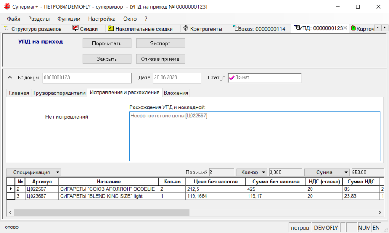Click the Накопительные скидки tab icon
Viewport: 389px width, 233px height.
point(111,28)
